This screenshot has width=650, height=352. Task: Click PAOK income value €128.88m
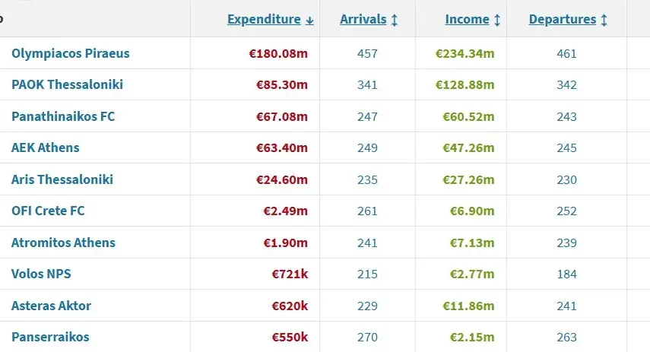tap(465, 84)
